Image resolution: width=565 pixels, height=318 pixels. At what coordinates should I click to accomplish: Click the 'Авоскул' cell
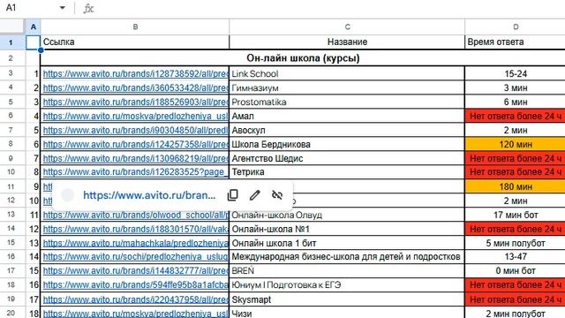[x=347, y=130]
